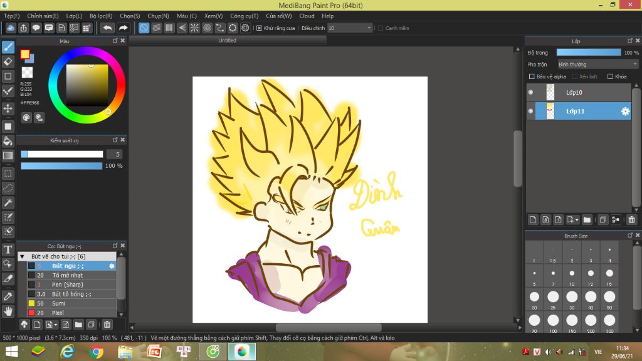Create a new layer in Lớp panel
The height and width of the screenshot is (361, 642).
533,220
